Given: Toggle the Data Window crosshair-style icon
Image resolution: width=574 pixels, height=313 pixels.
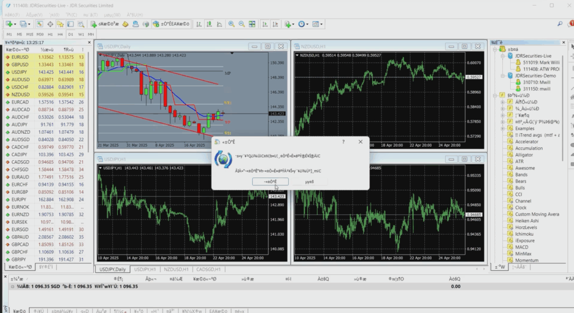Looking at the screenshot, I should 50,24.
